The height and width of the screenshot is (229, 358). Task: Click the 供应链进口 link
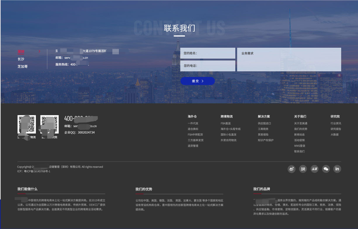click(x=264, y=124)
